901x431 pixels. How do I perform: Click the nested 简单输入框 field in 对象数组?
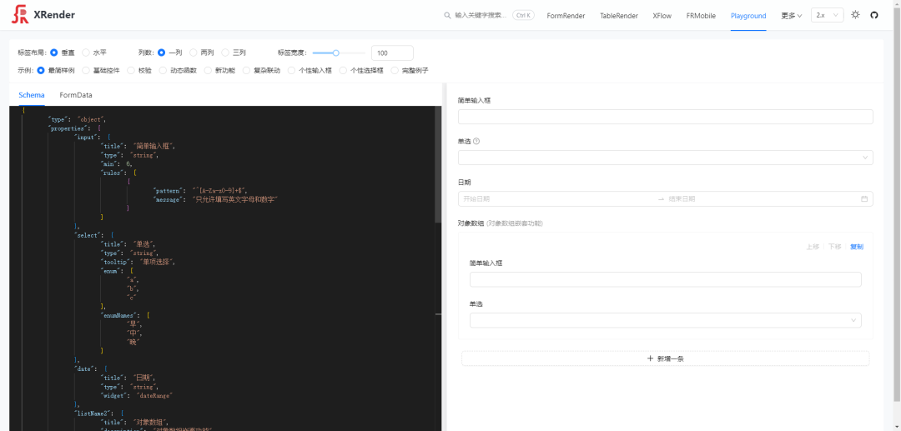point(666,279)
